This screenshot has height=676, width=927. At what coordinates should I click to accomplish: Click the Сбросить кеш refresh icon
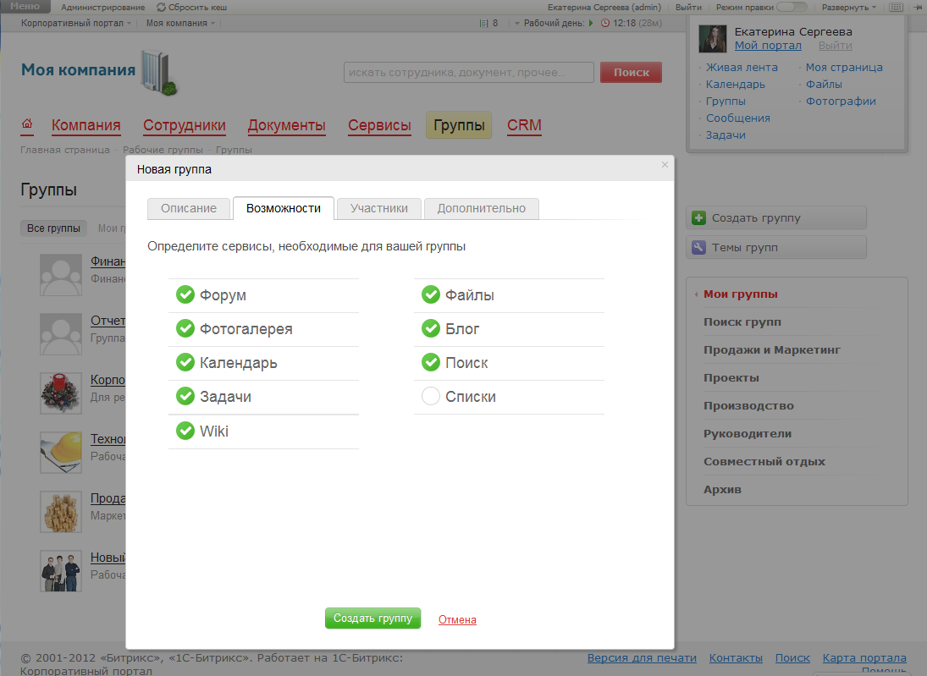(x=162, y=7)
